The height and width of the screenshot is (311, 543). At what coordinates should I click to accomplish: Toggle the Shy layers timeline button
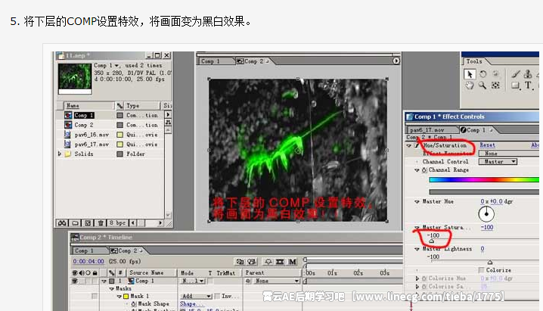click(268, 262)
